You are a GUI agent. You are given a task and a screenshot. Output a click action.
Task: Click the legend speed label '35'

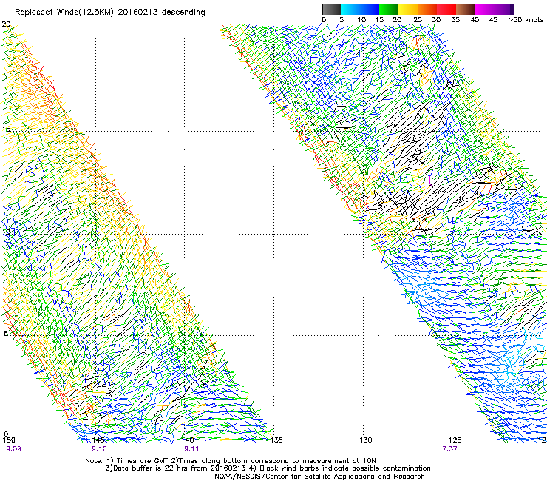(x=455, y=20)
